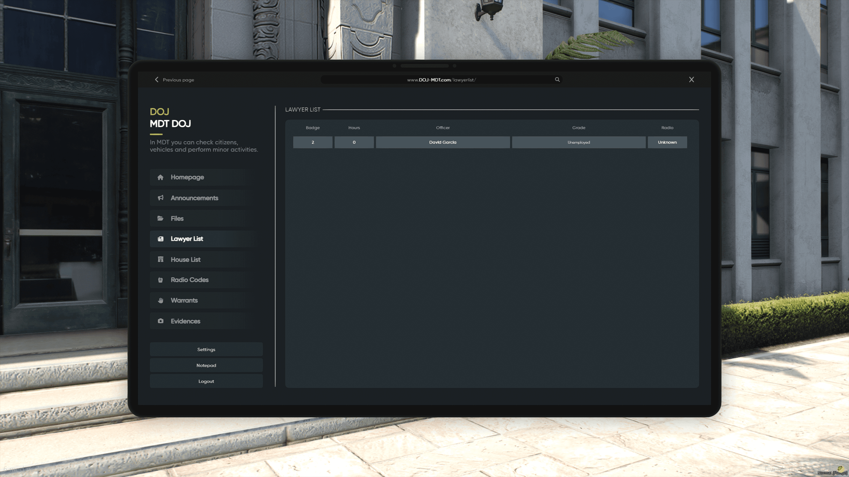The width and height of the screenshot is (849, 477).
Task: Click the Announcements megaphone icon
Action: 161,198
